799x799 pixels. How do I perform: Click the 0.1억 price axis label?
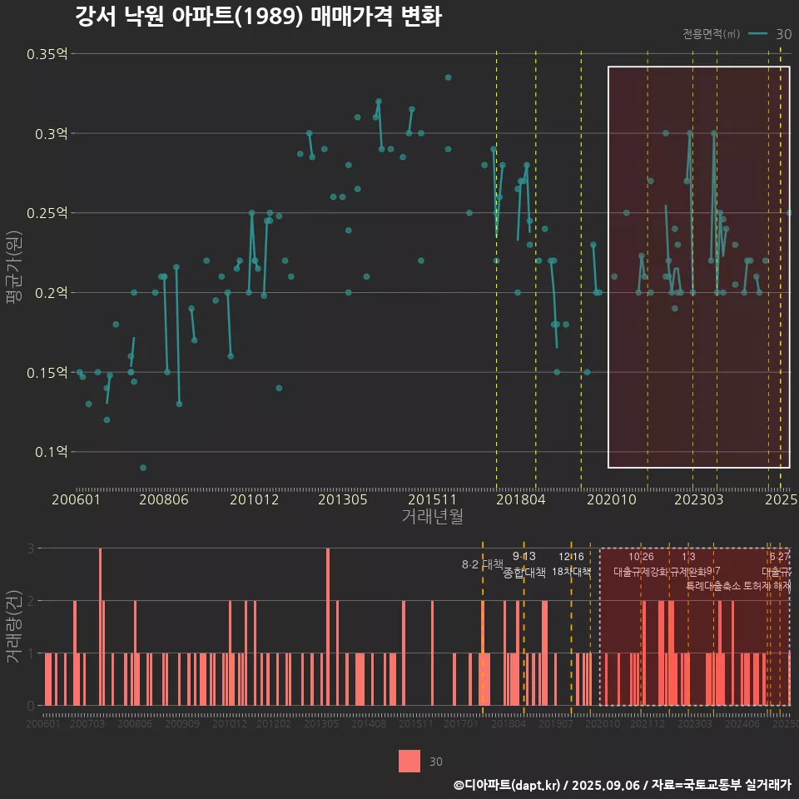[51, 452]
